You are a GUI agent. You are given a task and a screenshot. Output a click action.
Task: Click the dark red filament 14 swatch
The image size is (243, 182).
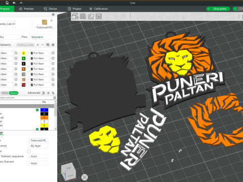click(x=23, y=85)
